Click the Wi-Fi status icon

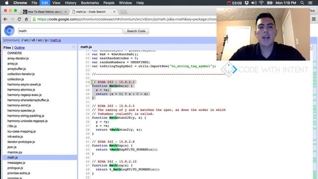[x=261, y=3]
